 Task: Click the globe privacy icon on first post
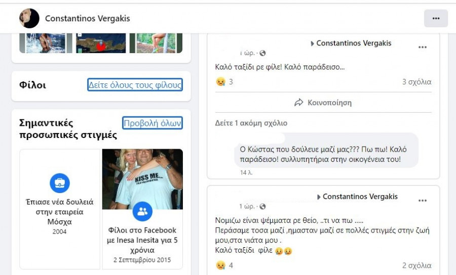[262, 53]
